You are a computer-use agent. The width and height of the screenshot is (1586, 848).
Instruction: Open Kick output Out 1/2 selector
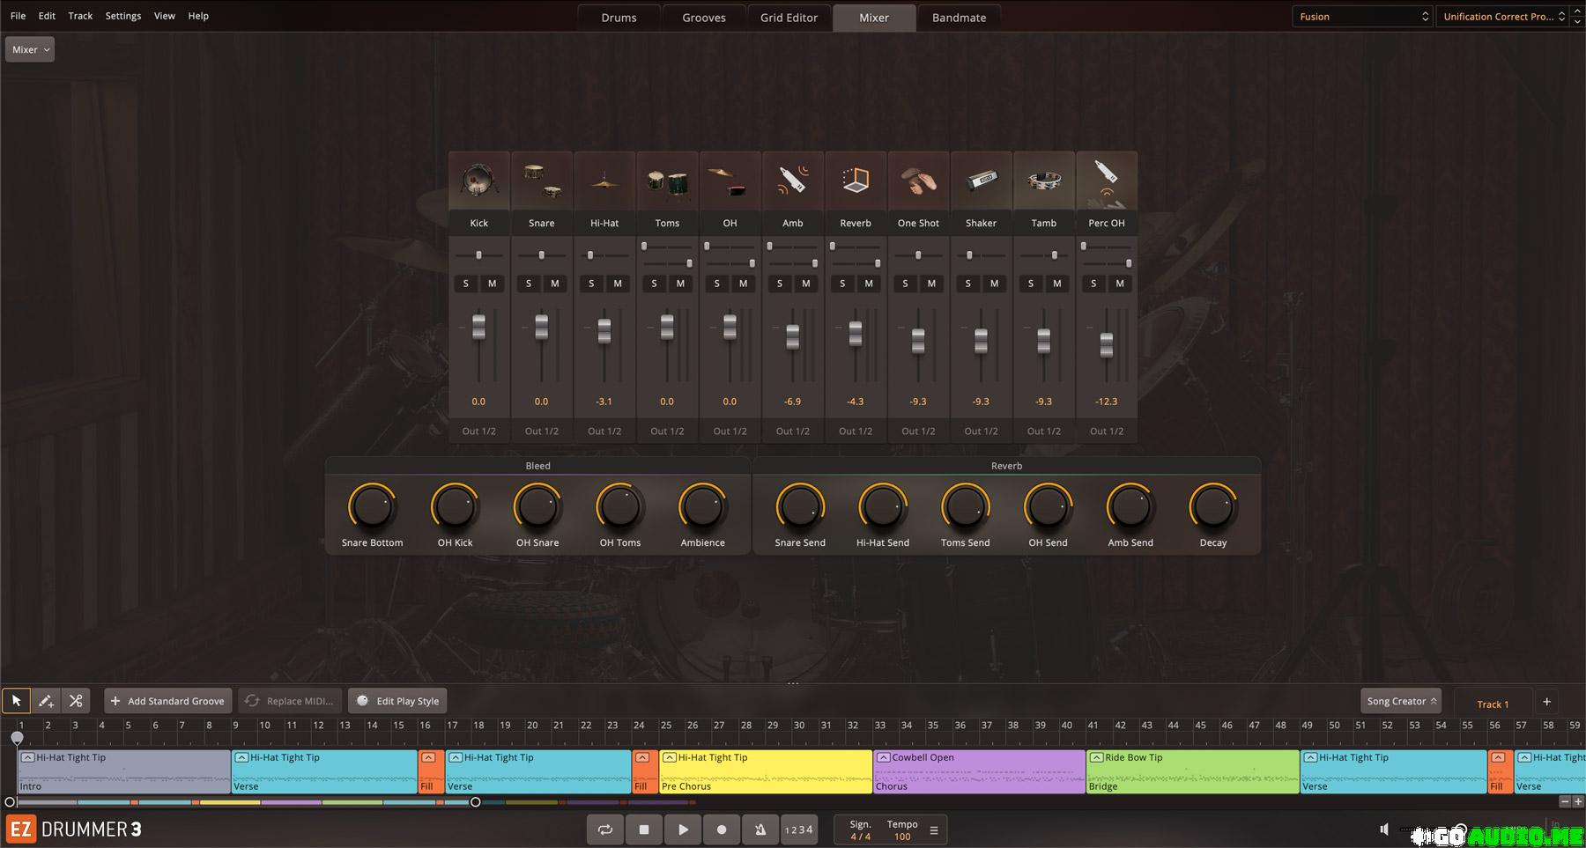pos(479,431)
